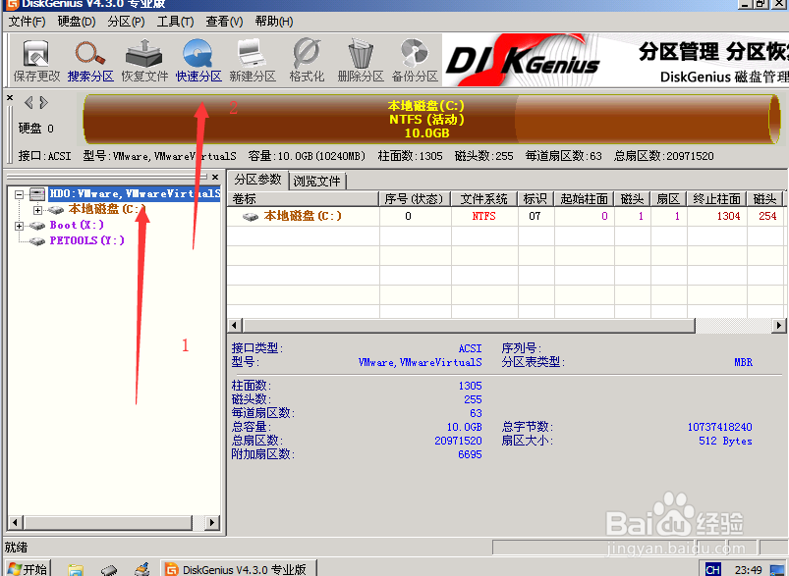
Task: Open the Start (开始) menu
Action: tap(28, 569)
